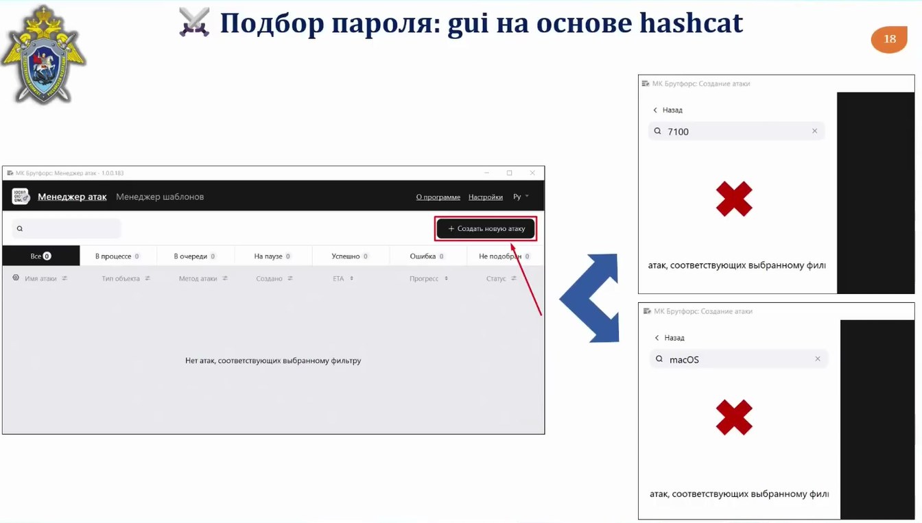922x523 pixels.
Task: Go back via Назад above the 7100 search
Action: pyautogui.click(x=667, y=110)
